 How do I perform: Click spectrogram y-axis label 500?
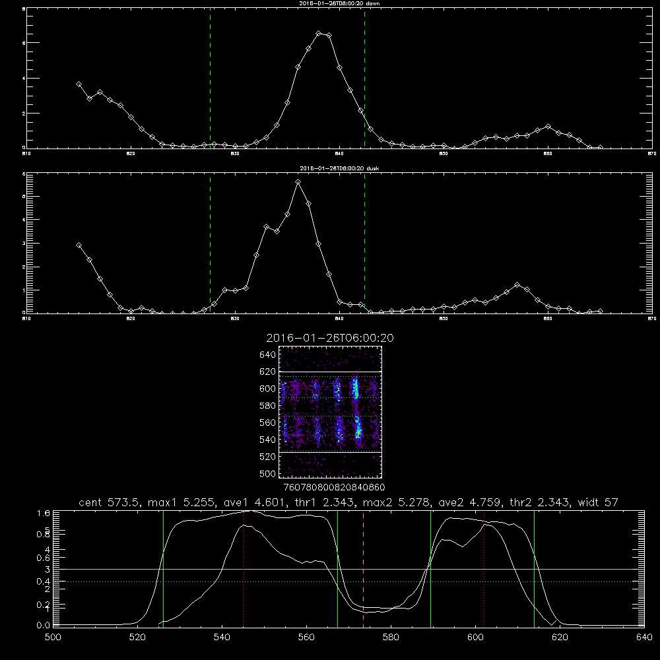coord(267,474)
